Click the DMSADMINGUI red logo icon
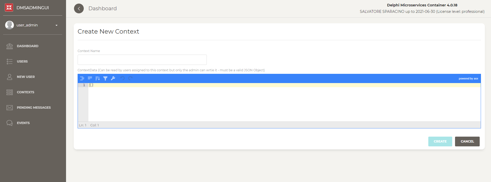491x182 pixels. (9, 7)
